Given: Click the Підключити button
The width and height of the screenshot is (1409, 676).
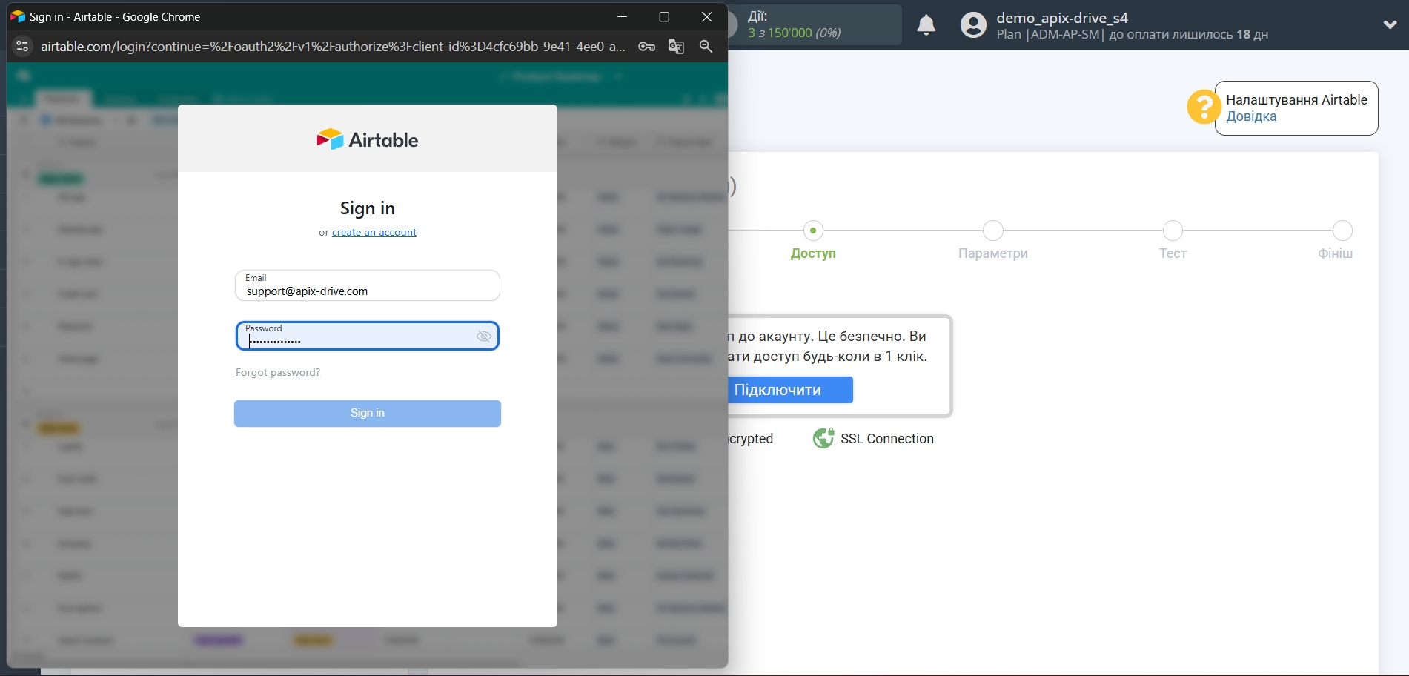Looking at the screenshot, I should pyautogui.click(x=790, y=390).
